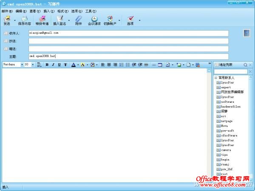
Task: Increase paragraph indent
Action: (140, 65)
